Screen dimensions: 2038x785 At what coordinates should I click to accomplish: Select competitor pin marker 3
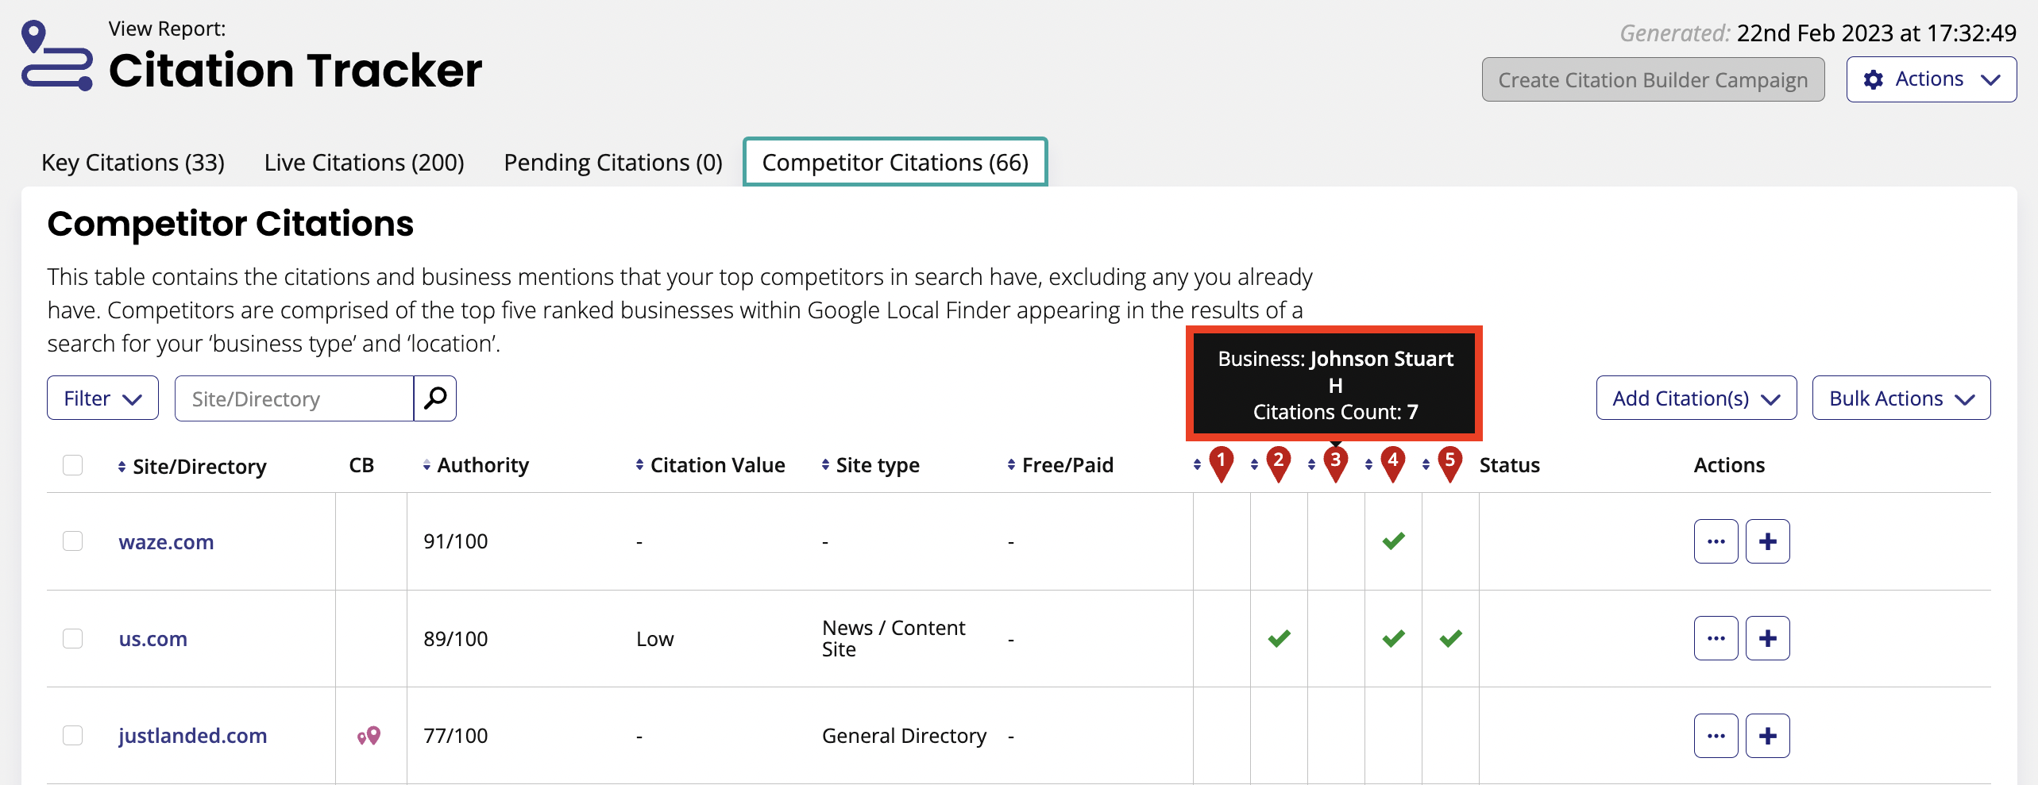(1335, 462)
